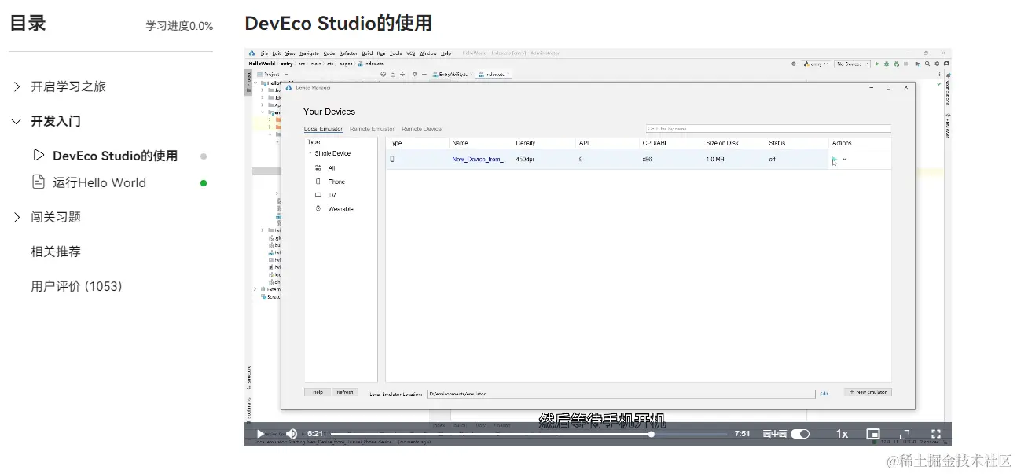Click the New Emulator button
The image size is (1017, 474).
868,391
